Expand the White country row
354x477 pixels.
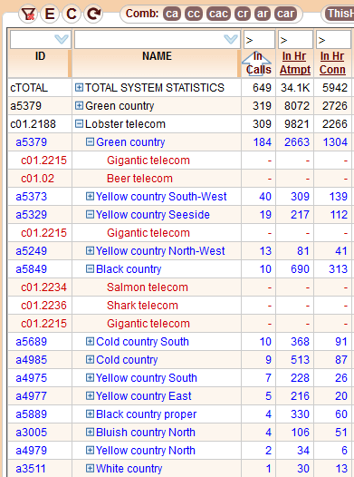coord(90,469)
